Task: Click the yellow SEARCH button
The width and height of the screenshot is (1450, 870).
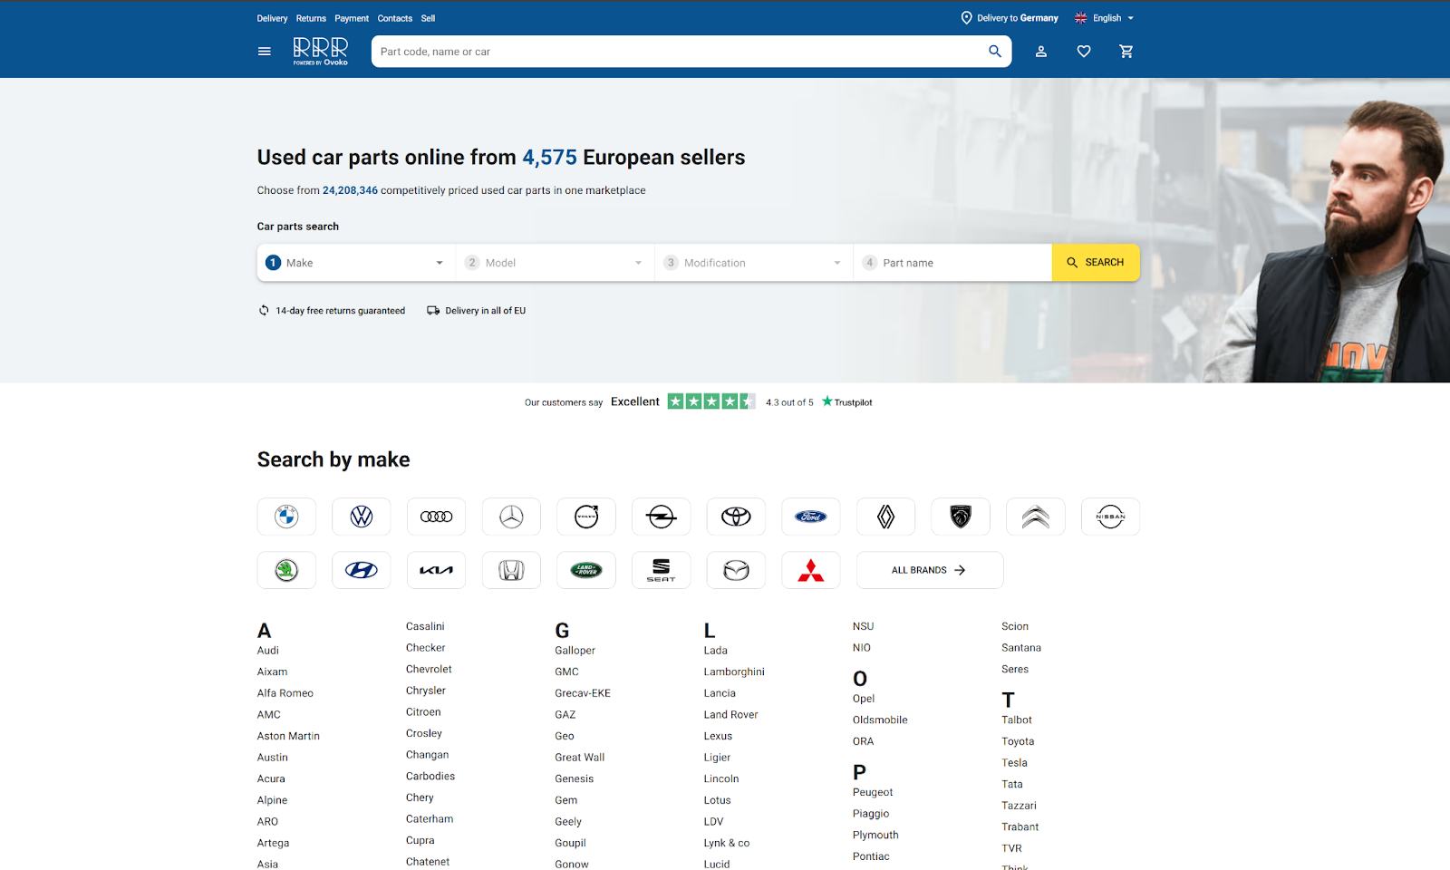Action: [1096, 263]
